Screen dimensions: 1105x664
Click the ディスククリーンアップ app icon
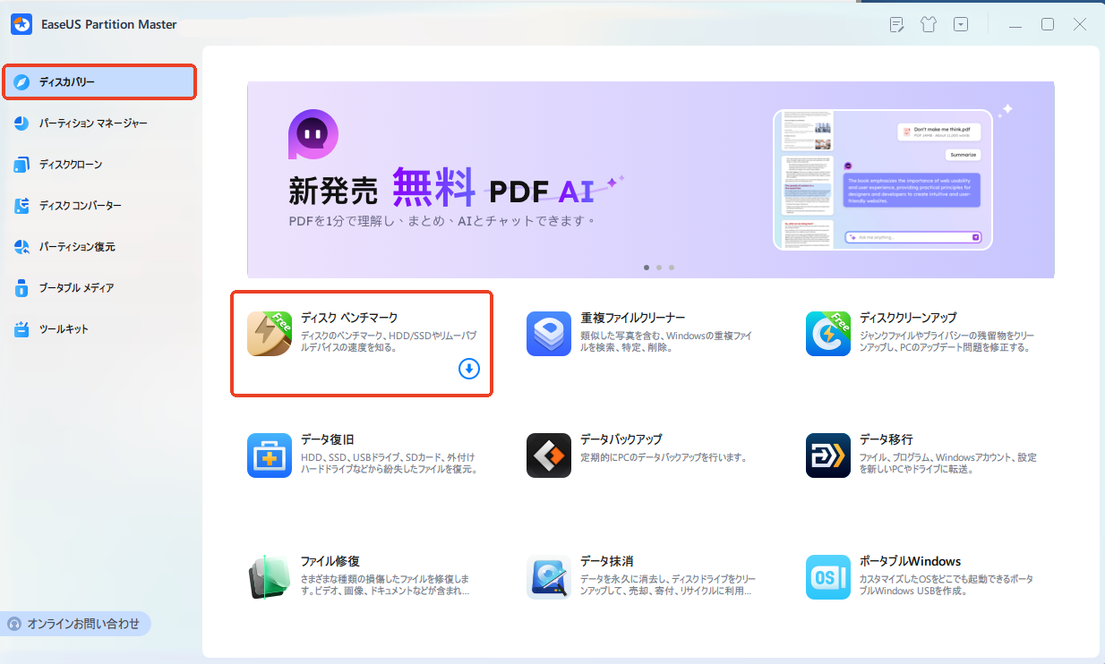coord(827,334)
